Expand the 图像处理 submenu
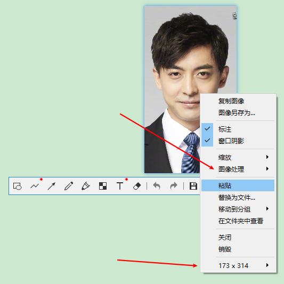The height and width of the screenshot is (284, 284). tap(238, 169)
